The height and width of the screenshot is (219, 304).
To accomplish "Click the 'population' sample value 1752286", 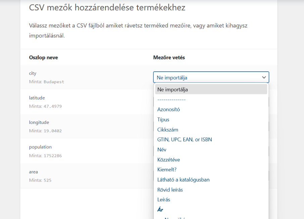I will click(52, 156).
